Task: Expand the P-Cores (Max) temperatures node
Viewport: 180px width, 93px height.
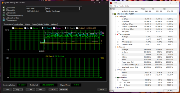Action: pyautogui.click(x=118, y=42)
